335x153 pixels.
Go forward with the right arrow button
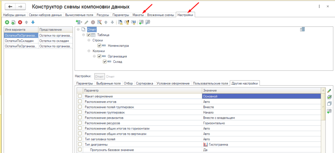[21, 7]
